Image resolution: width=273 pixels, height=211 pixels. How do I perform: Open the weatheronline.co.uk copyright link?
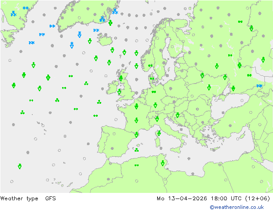237,207
